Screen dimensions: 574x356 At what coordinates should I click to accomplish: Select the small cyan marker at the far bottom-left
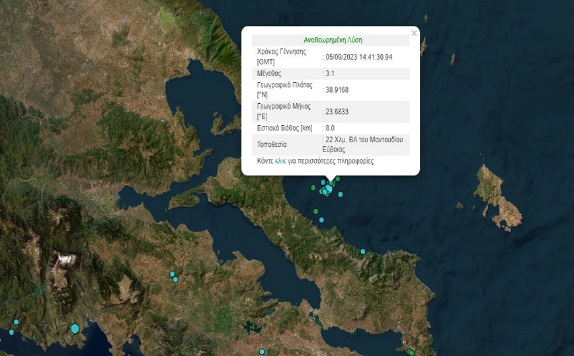point(11,332)
